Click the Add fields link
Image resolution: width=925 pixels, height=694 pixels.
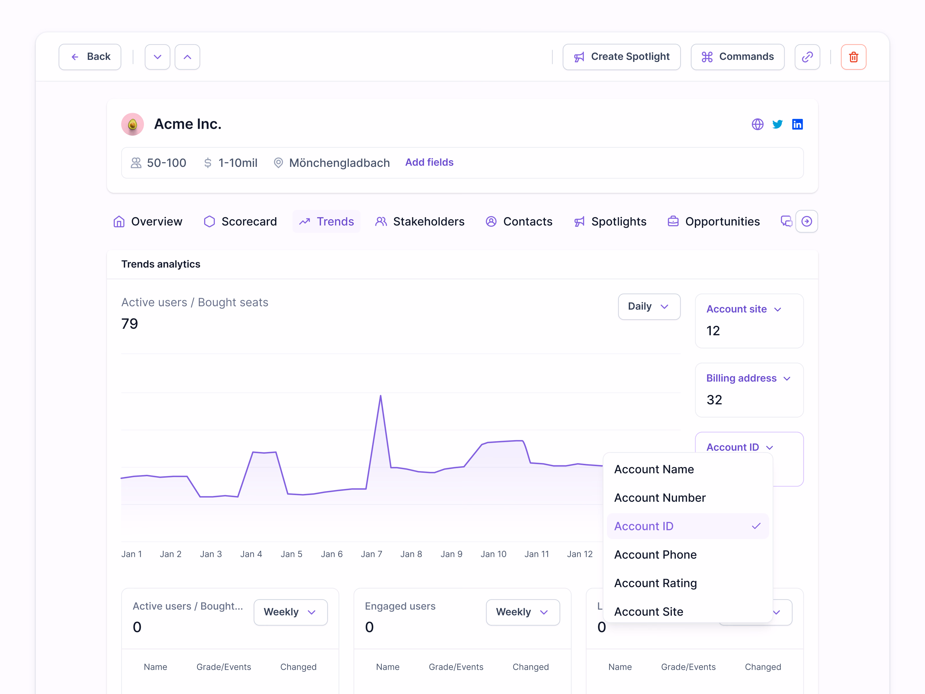coord(429,162)
